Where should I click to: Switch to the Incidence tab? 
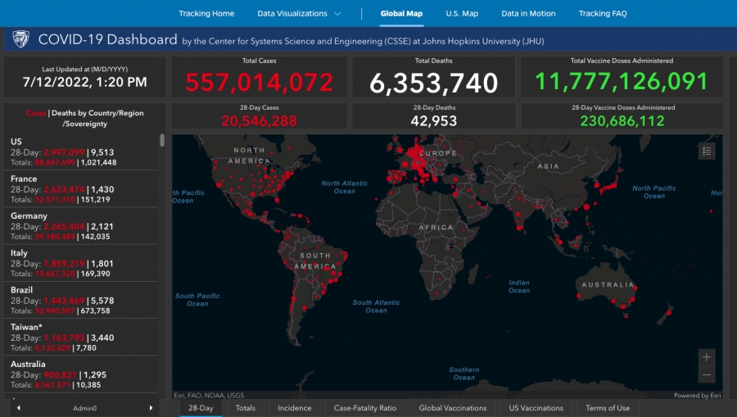(294, 408)
